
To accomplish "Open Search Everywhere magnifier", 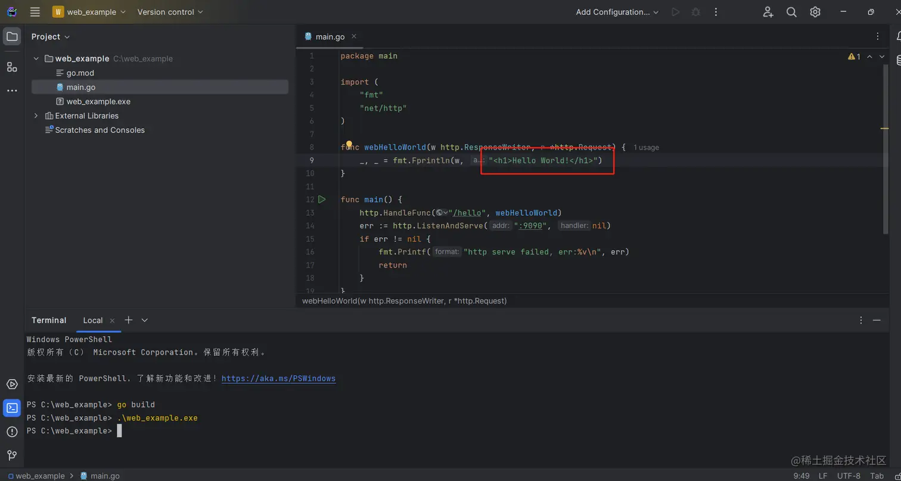I will 791,12.
